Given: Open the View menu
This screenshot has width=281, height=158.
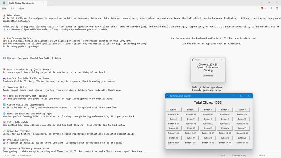Looking at the screenshot, I should coord(21,8).
